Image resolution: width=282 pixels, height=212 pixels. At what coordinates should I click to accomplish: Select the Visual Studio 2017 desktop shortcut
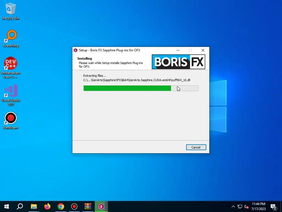(11, 95)
